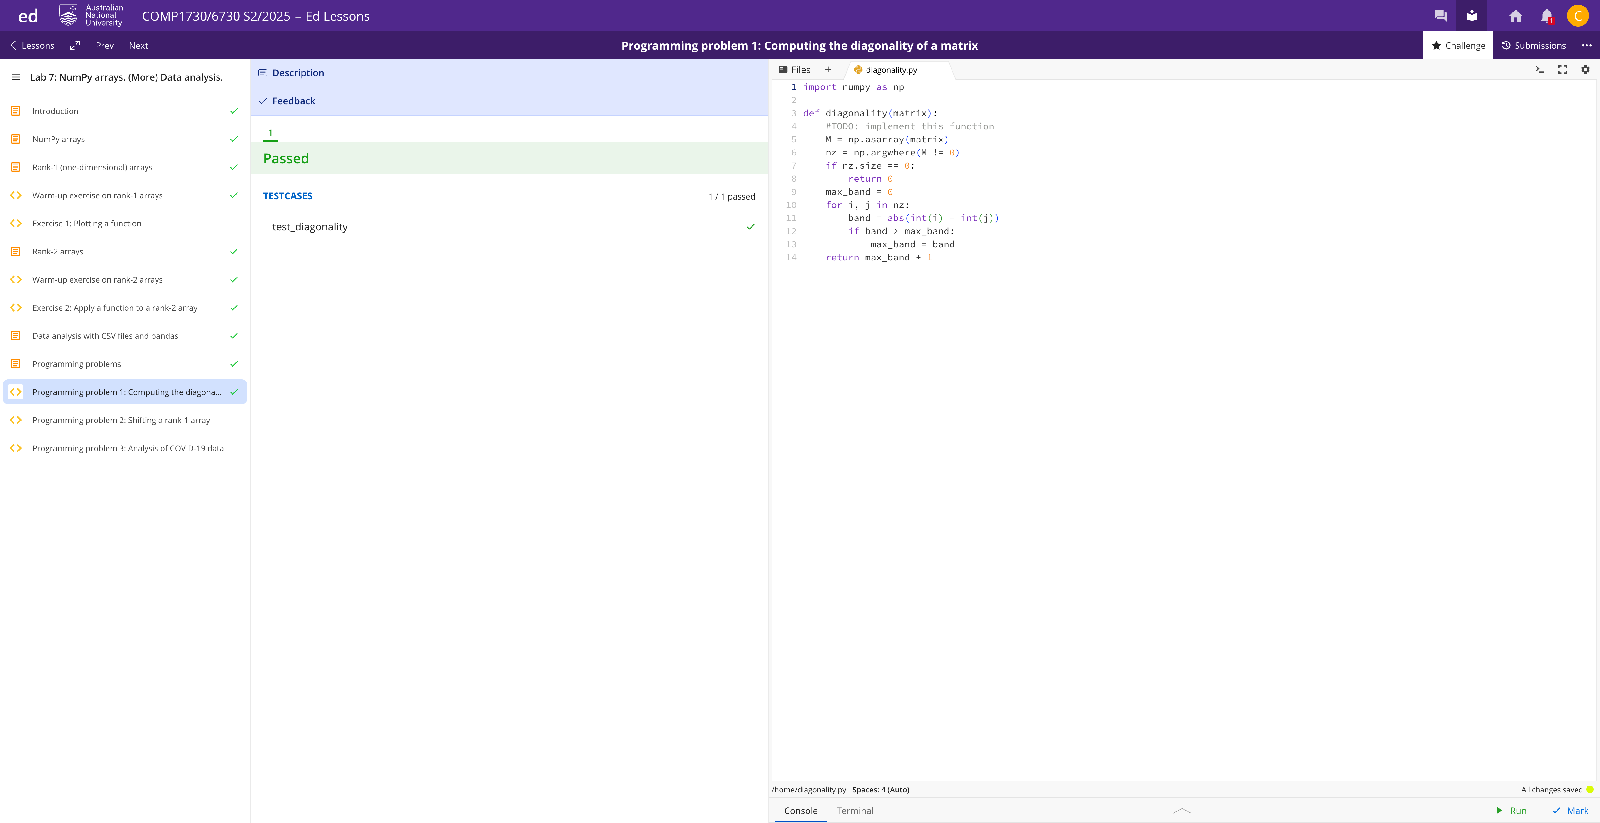Click the /home/diagonality.py path in status bar
This screenshot has height=823, width=1600.
(x=809, y=790)
